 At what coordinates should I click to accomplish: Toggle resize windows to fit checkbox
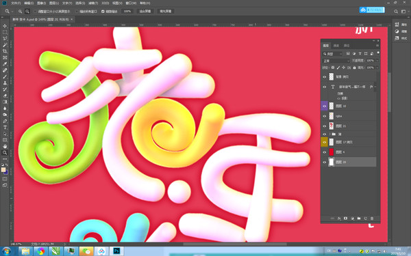(35, 12)
